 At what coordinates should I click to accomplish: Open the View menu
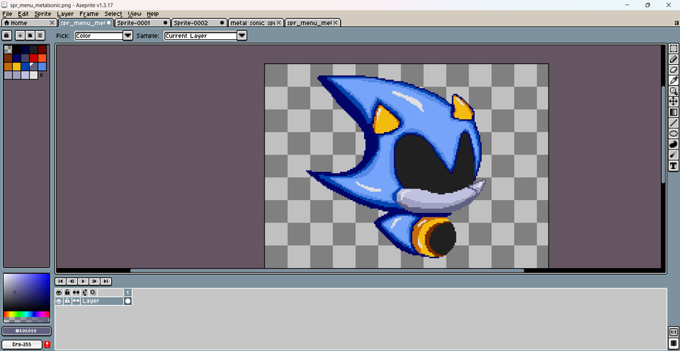[x=134, y=14]
